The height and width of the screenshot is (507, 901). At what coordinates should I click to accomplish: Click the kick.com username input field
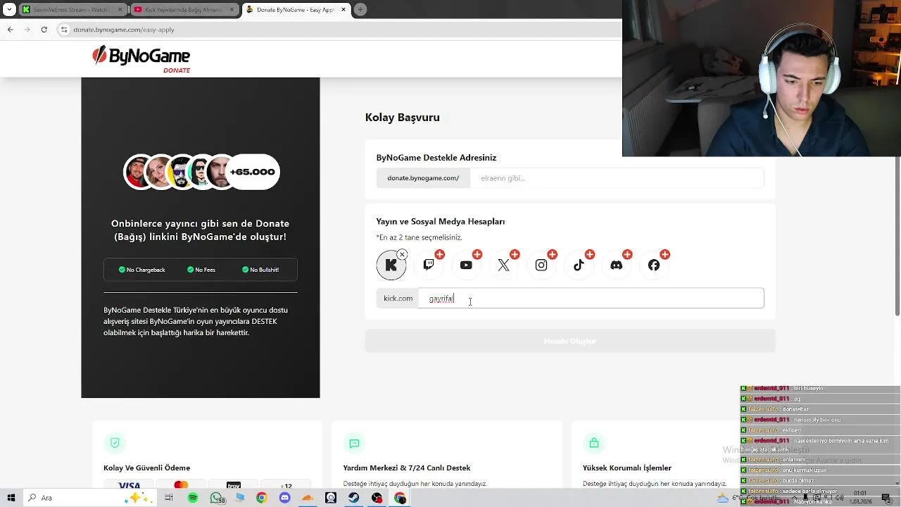591,299
